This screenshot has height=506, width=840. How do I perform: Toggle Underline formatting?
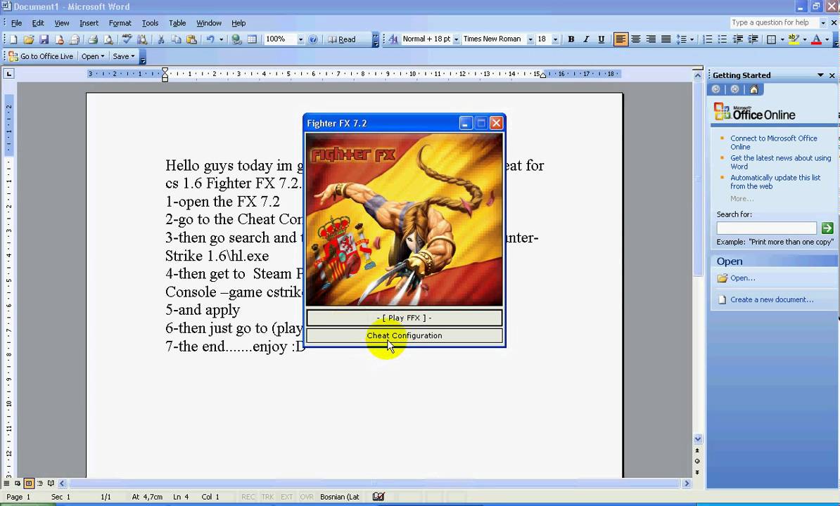pyautogui.click(x=601, y=39)
